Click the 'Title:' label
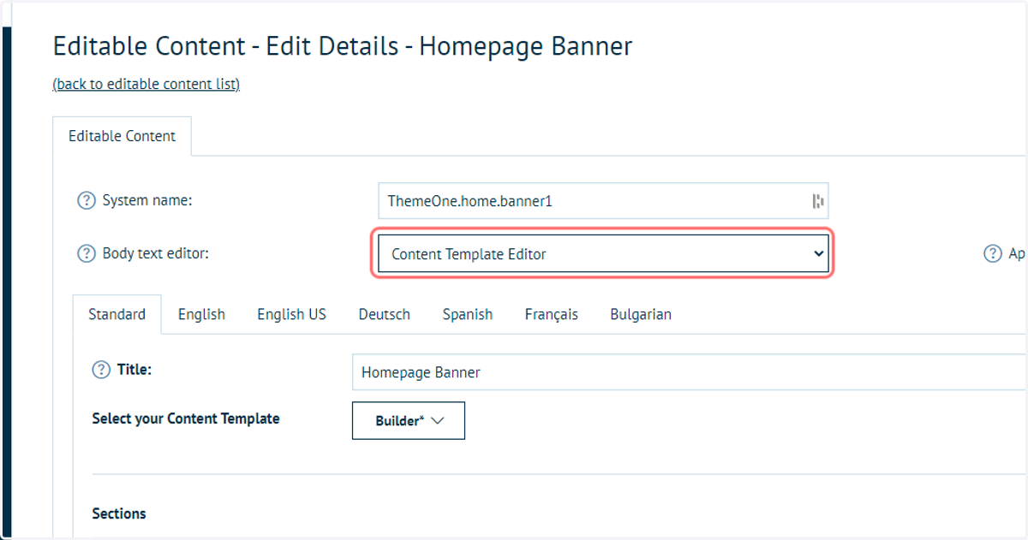 pos(134,370)
